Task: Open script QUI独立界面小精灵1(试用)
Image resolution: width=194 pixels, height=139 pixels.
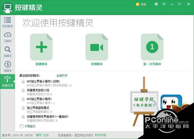Action: tap(44, 81)
